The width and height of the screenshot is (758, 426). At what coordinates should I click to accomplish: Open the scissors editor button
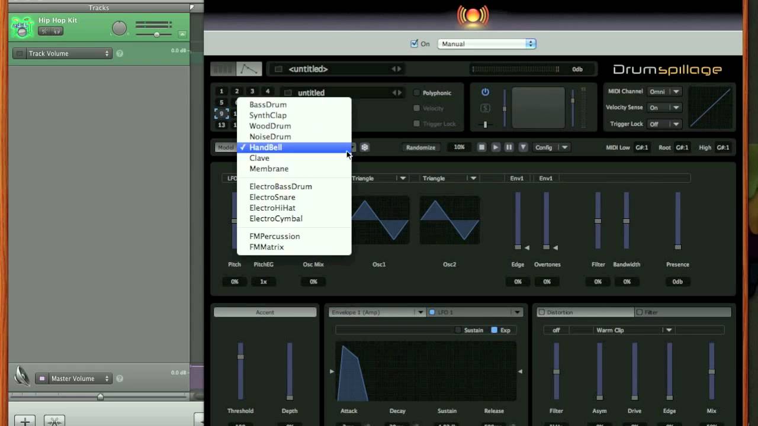[x=54, y=421]
